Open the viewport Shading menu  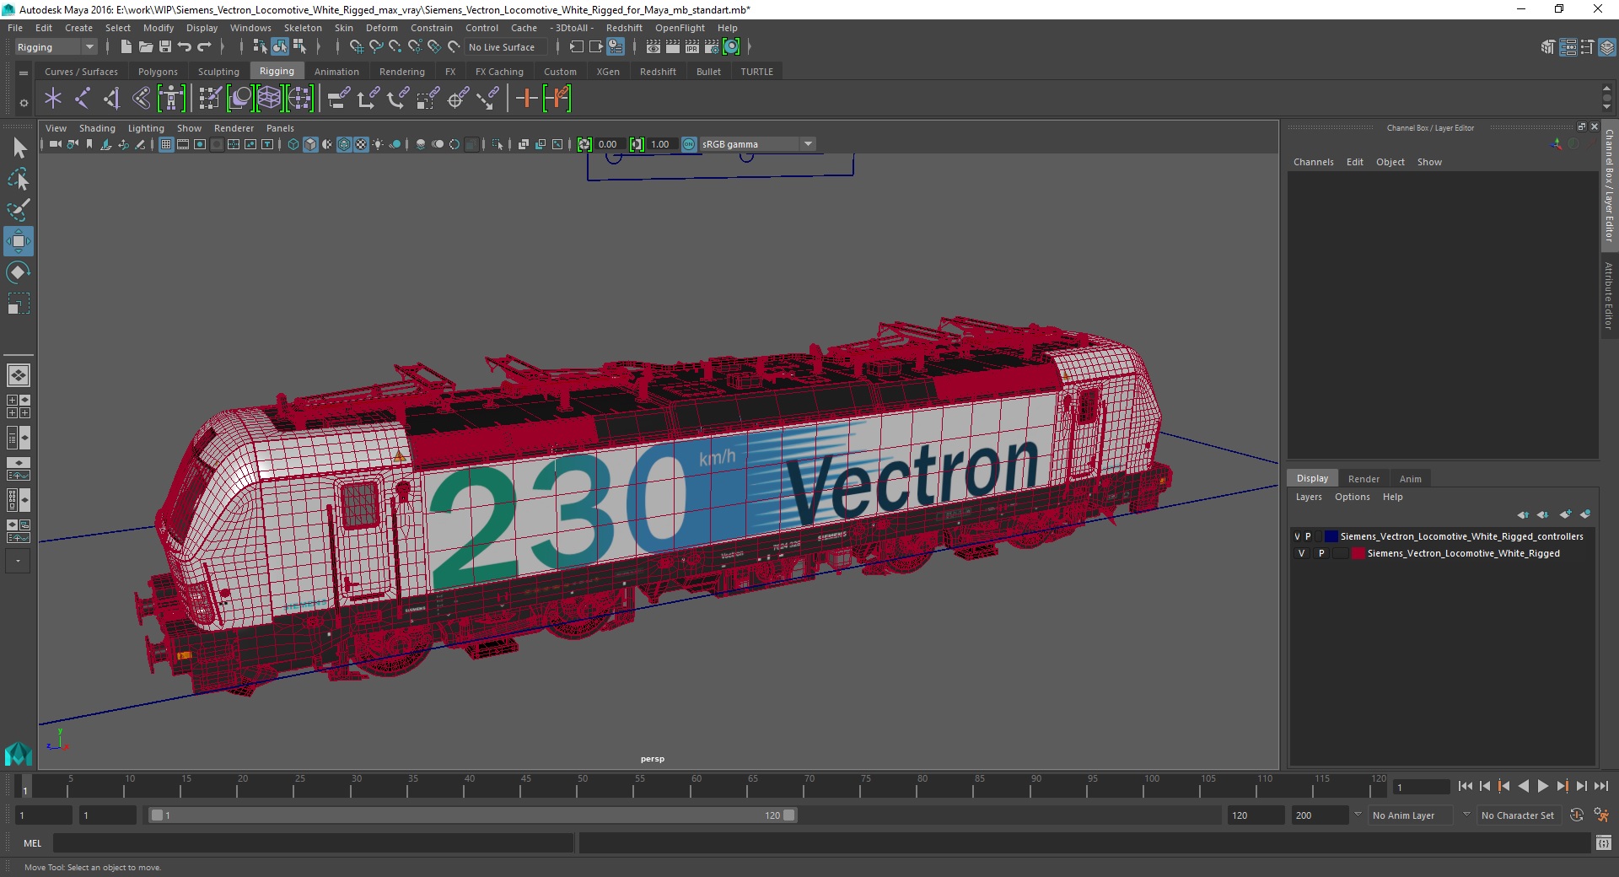pyautogui.click(x=97, y=128)
